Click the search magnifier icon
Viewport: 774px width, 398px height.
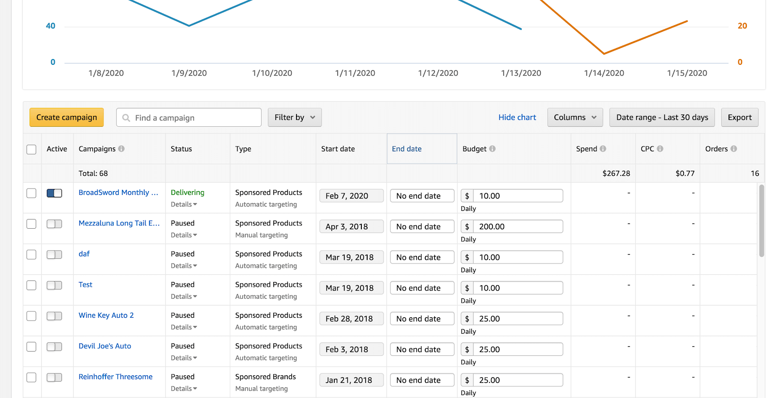(x=126, y=118)
